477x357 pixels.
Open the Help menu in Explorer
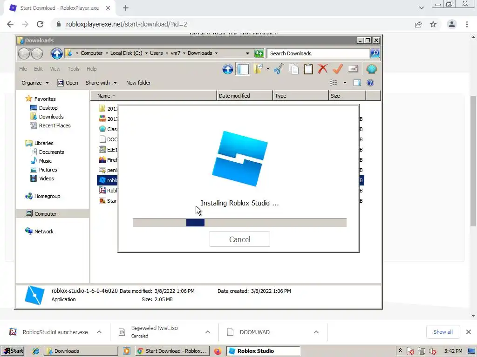(x=92, y=69)
